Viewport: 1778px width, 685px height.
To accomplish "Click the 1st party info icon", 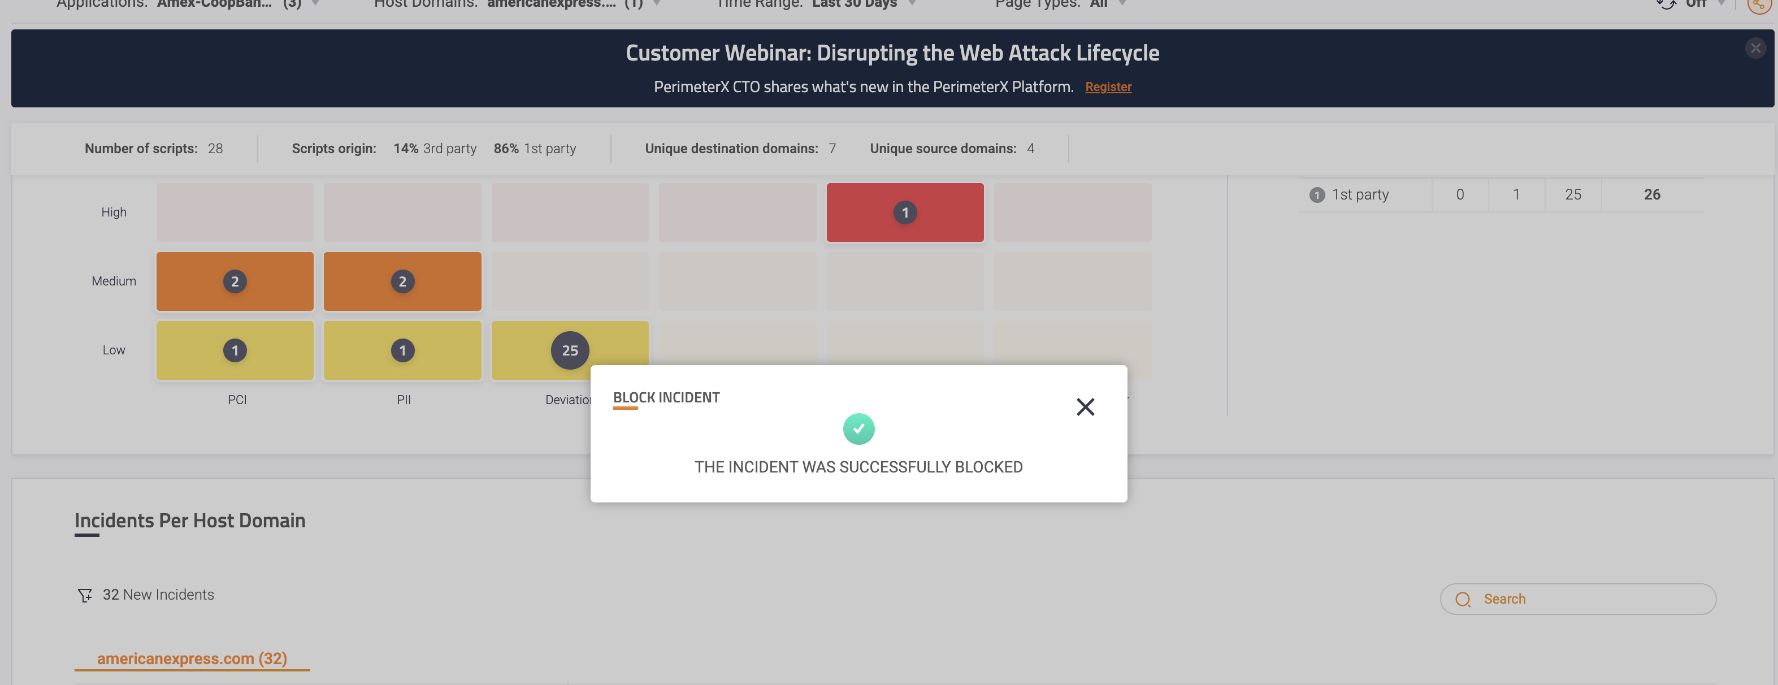I will 1316,196.
